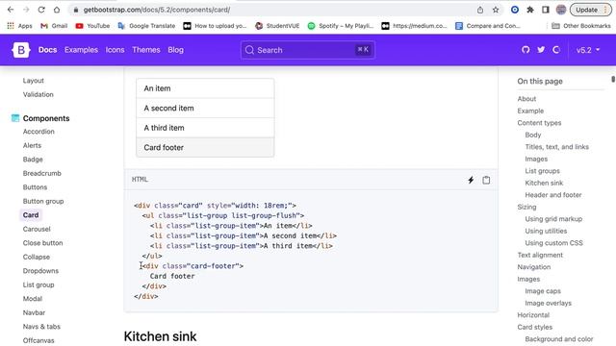Click the share icon in address bar
This screenshot has height=346, width=616.
pos(480,10)
